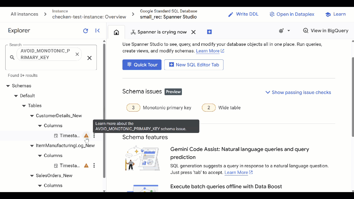
Task: Remove the AVOID_MONOTONIC_PRIMARY_KEY search chip
Action: pyautogui.click(x=77, y=54)
